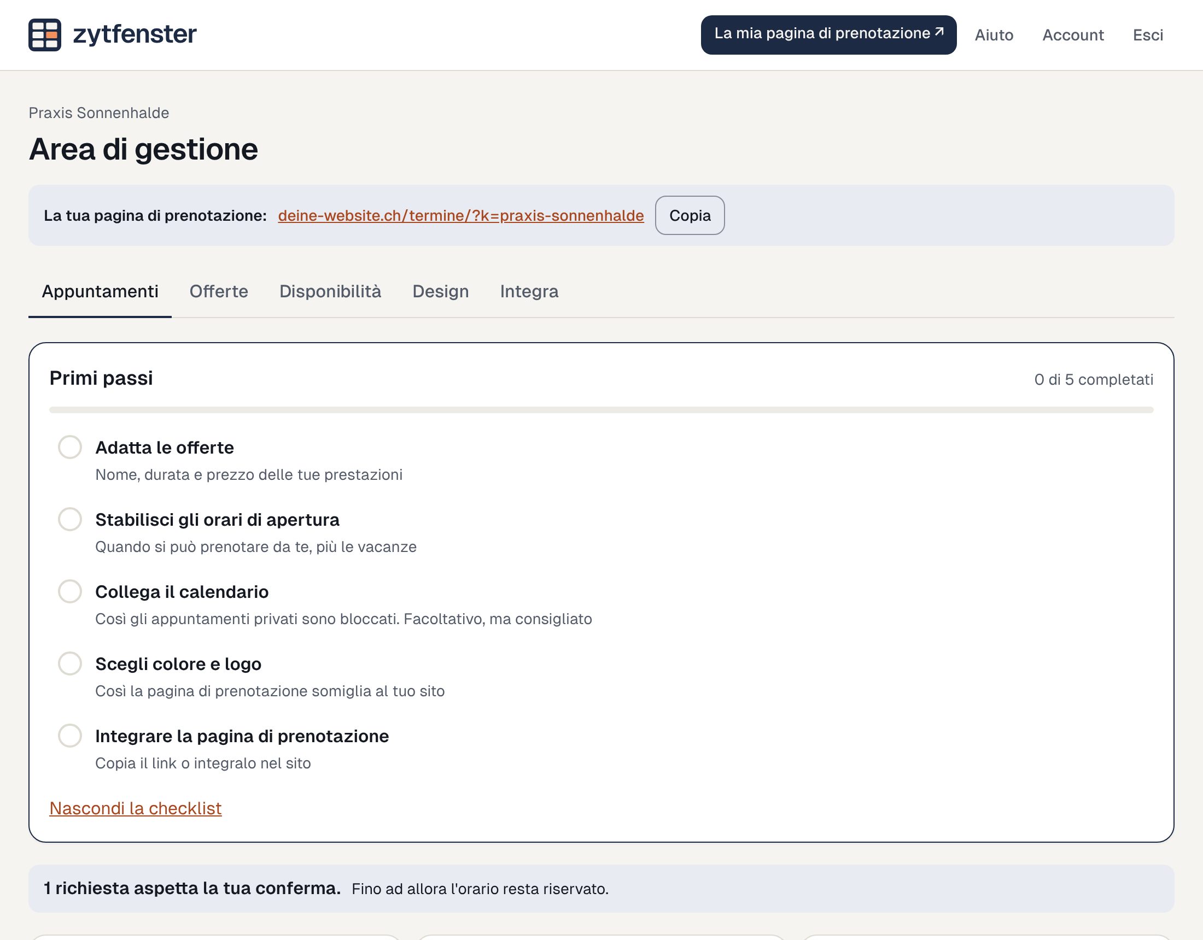Image resolution: width=1203 pixels, height=940 pixels.
Task: Click the 'Scegli colore e logo' title
Action: pos(178,664)
